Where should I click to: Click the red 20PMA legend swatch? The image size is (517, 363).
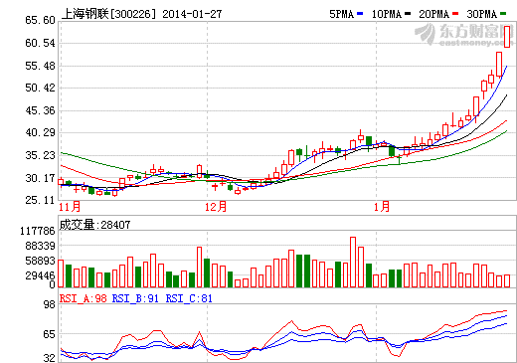tap(455, 14)
